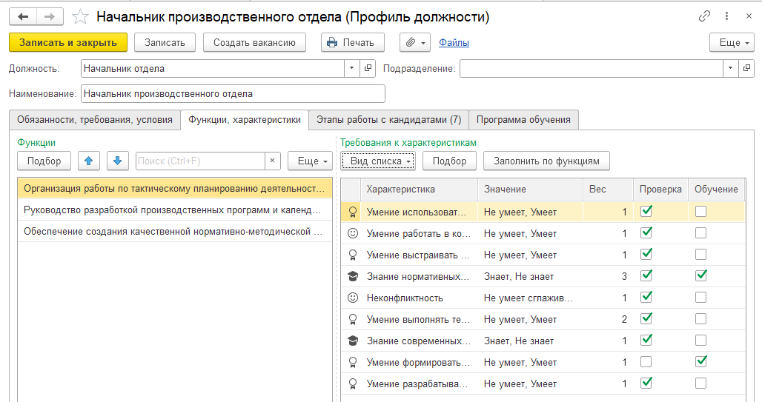Open attached files paperclip menu
The height and width of the screenshot is (402, 762).
(415, 43)
